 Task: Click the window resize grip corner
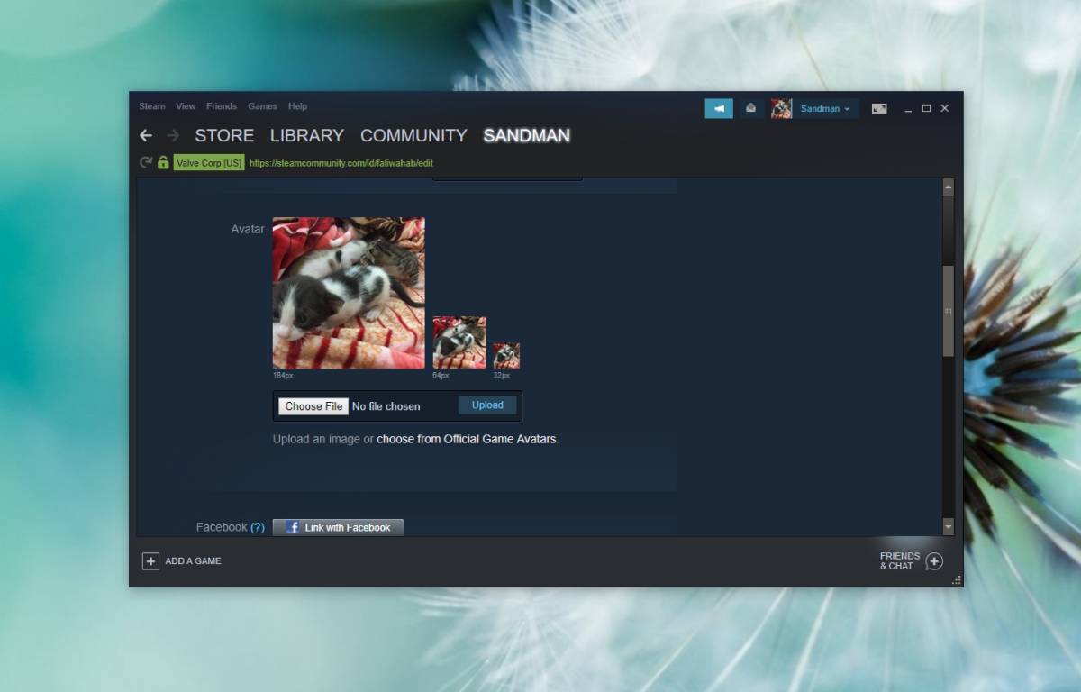[956, 580]
